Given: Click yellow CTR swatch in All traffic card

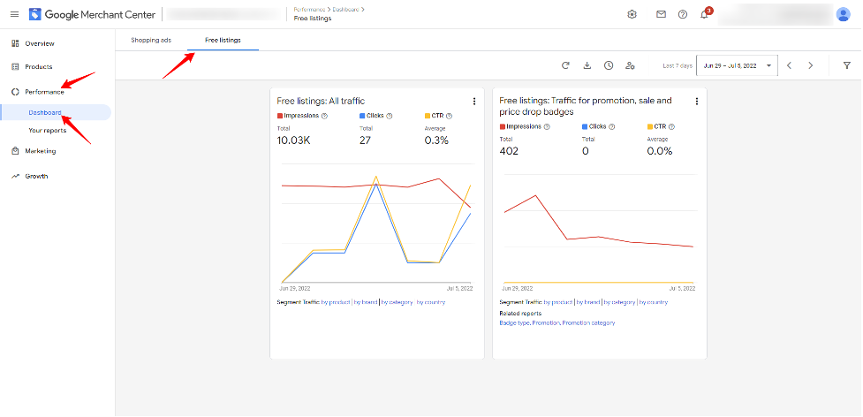Looking at the screenshot, I should (x=428, y=116).
